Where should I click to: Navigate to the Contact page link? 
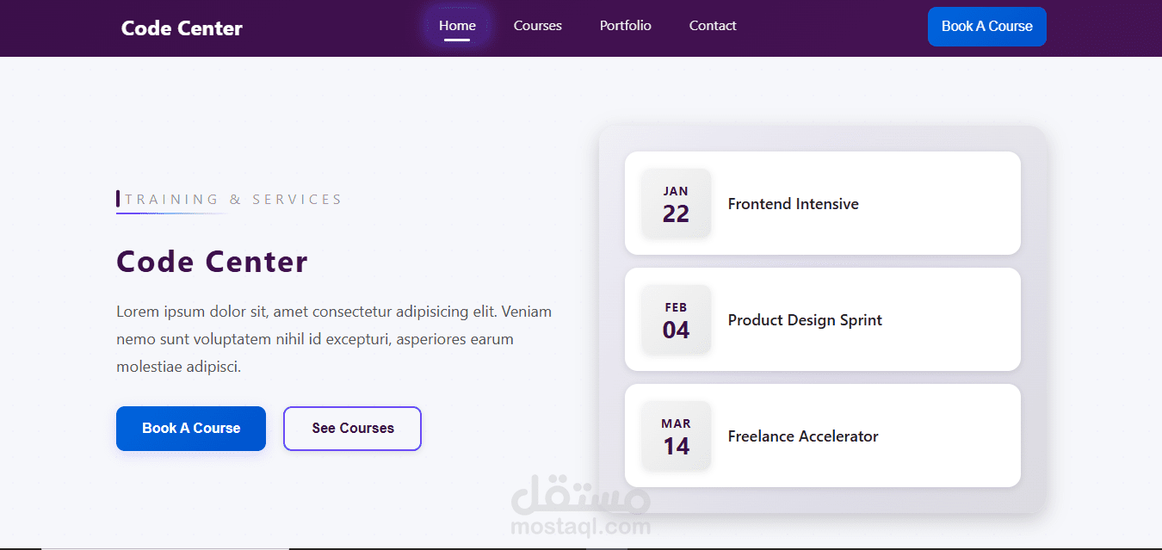pyautogui.click(x=713, y=26)
